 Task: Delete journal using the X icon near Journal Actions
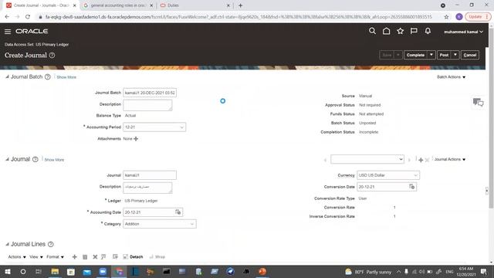[x=427, y=160]
